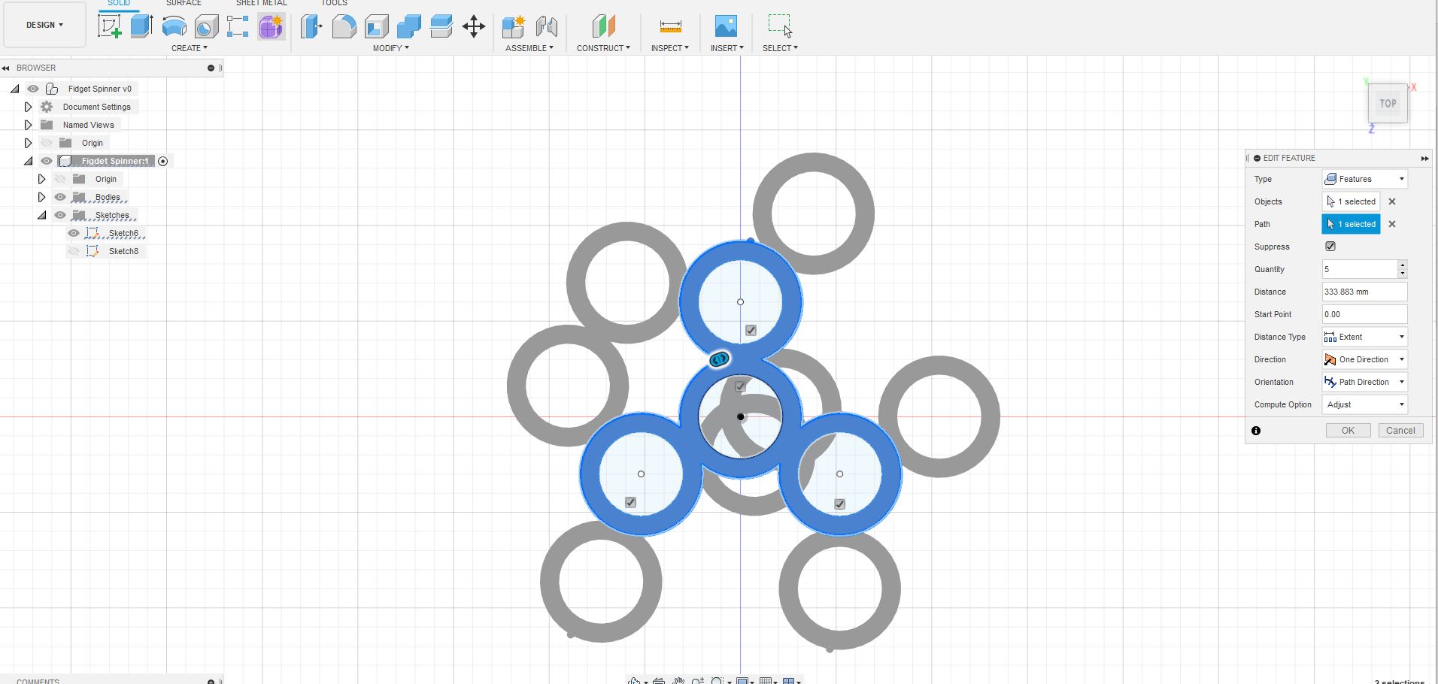Select the Shell tool
This screenshot has height=684, width=1438.
click(x=376, y=27)
